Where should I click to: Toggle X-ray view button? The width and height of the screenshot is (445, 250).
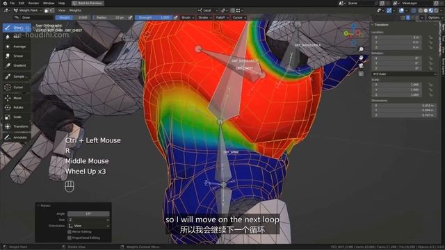click(414, 10)
